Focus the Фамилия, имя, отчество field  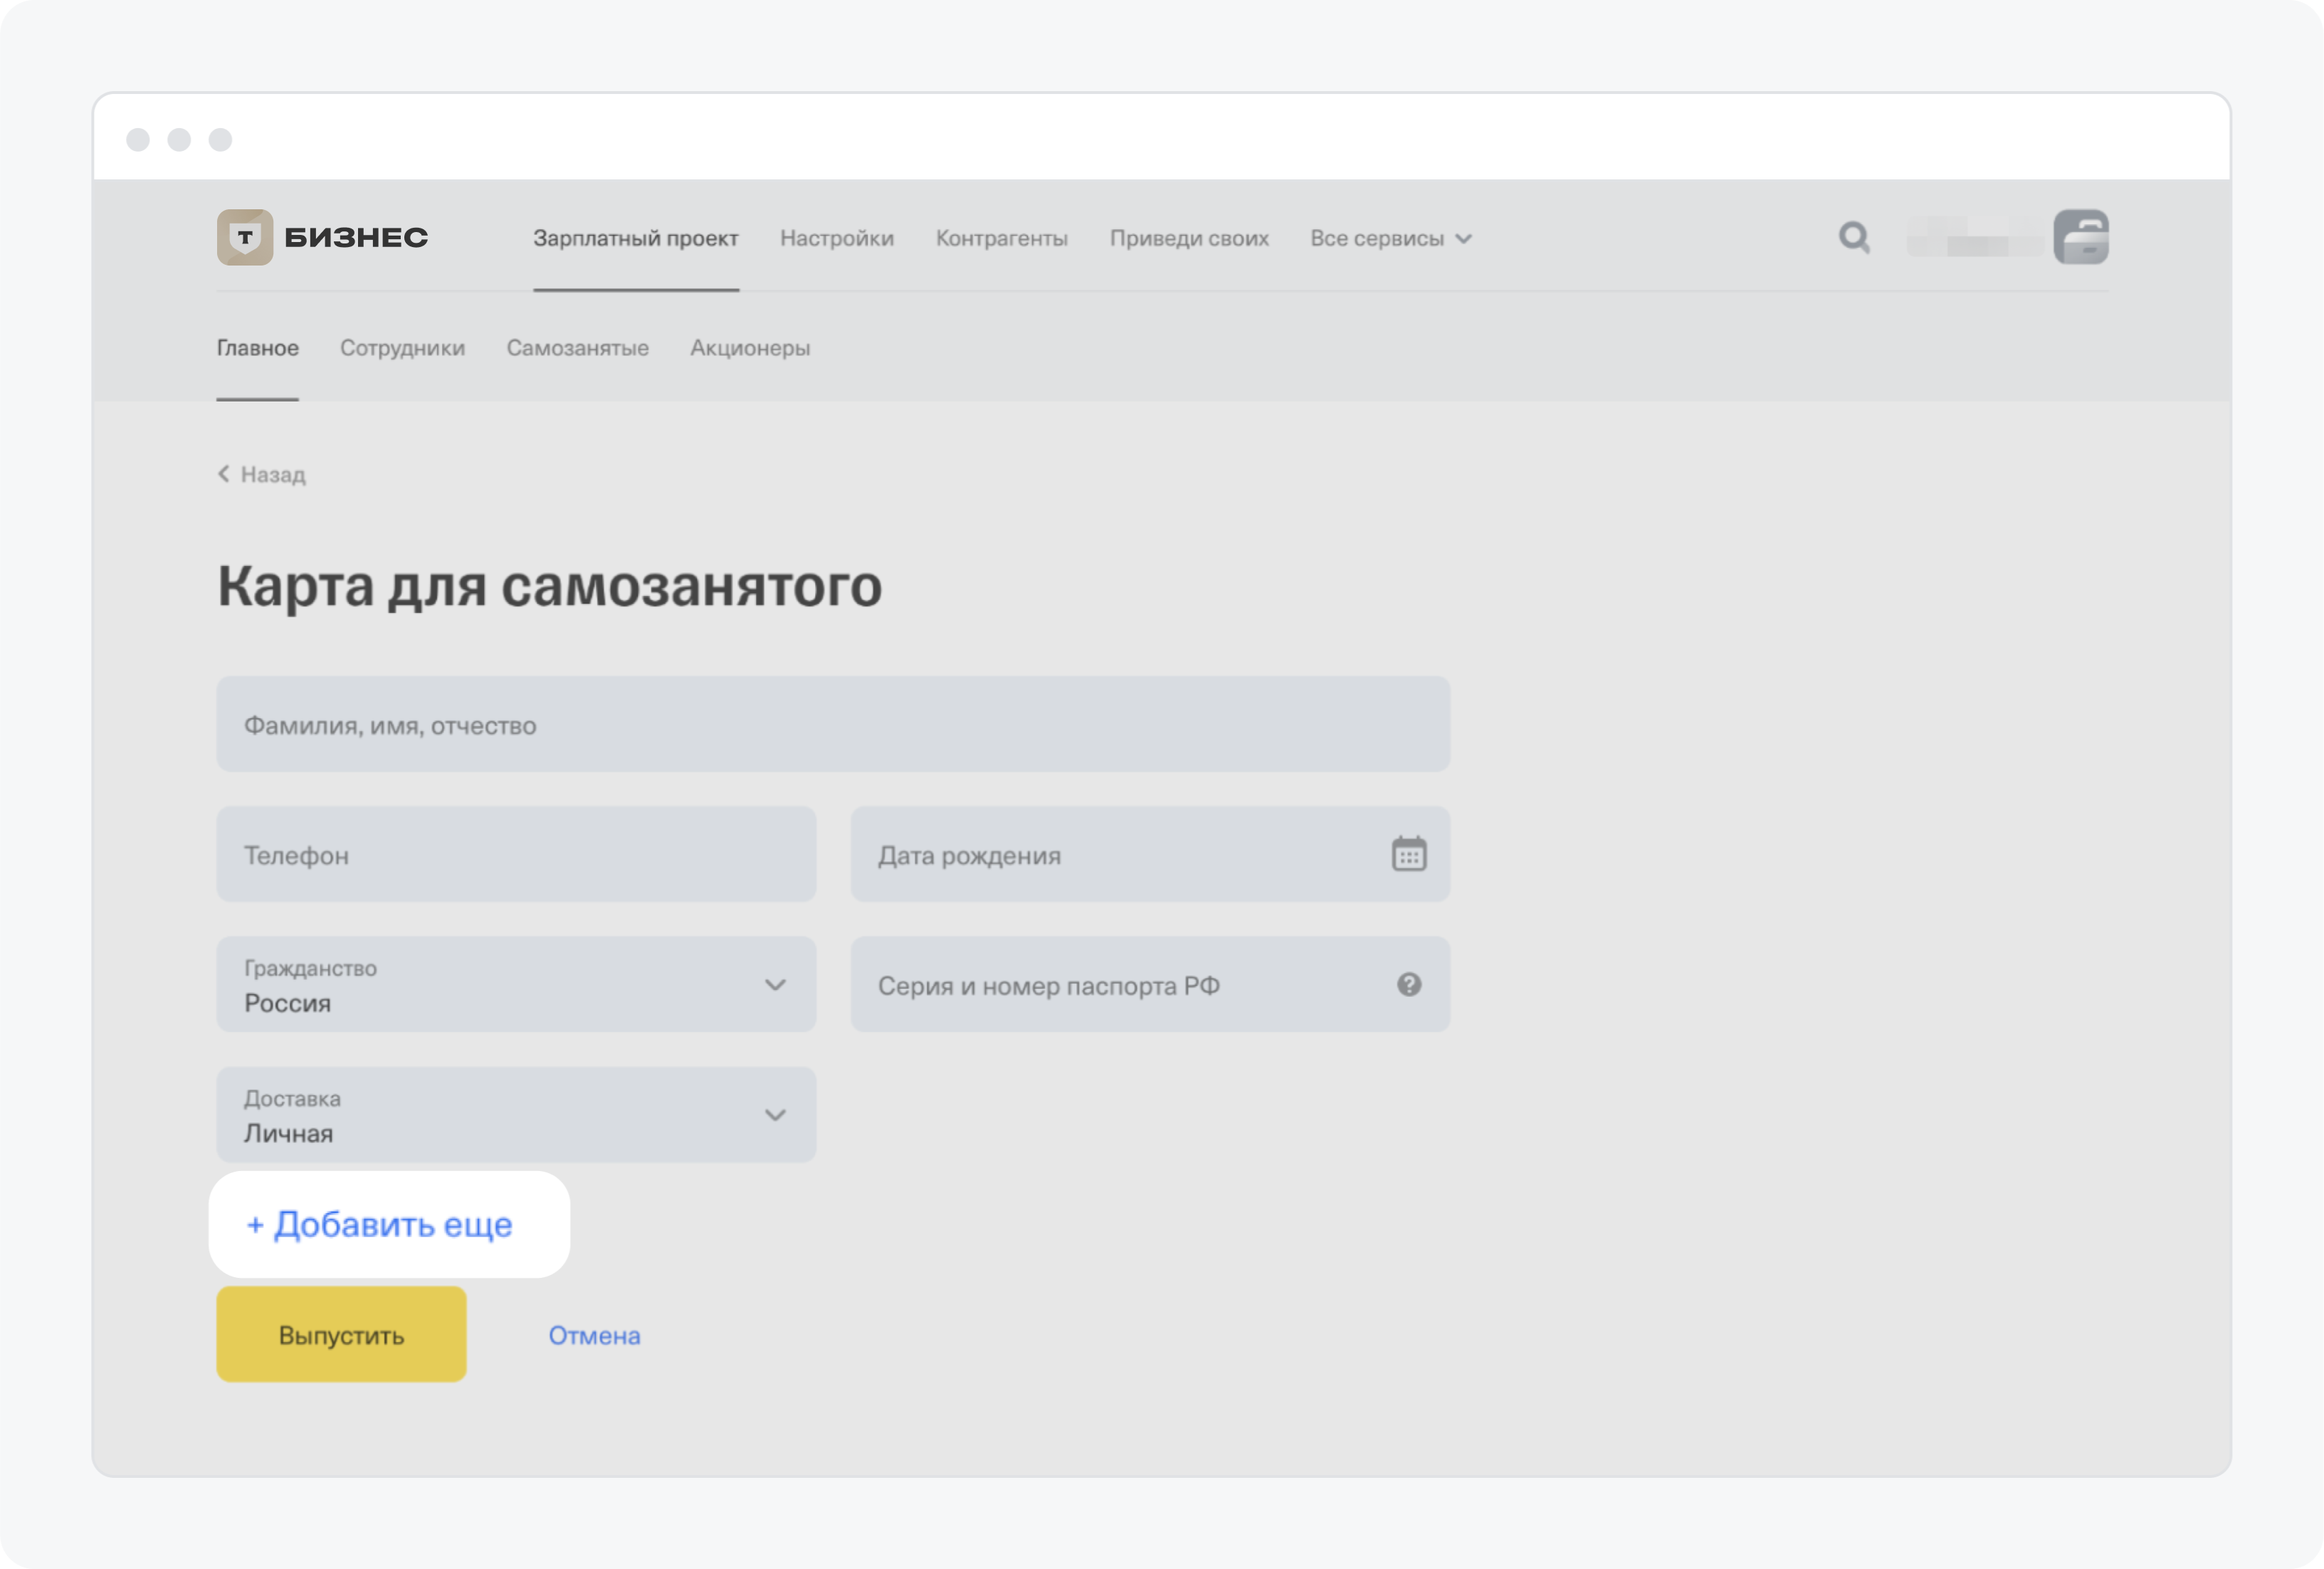(833, 724)
